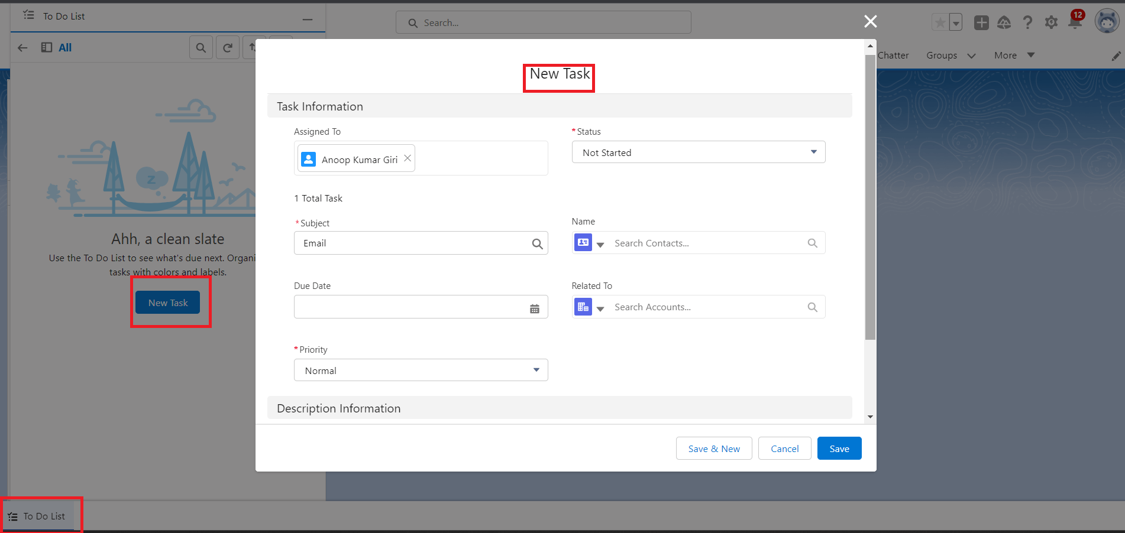Screen dimensions: 1125x533
Task: Open the notifications bell
Action: point(1075,22)
